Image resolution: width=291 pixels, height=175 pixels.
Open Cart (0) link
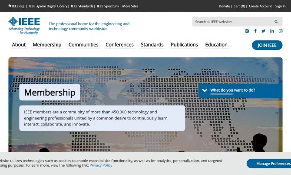point(239,6)
